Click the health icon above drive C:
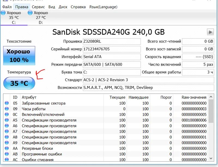This screenshot has height=167, width=218. (3, 13)
